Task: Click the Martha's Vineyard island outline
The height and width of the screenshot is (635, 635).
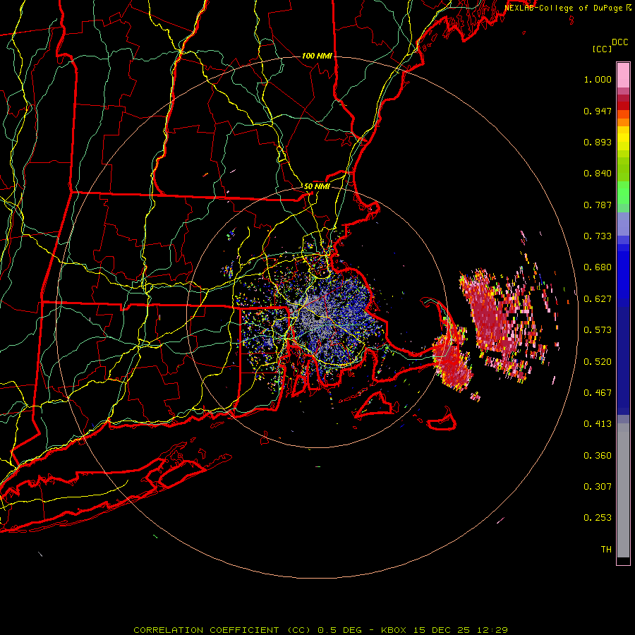Action: (x=373, y=405)
